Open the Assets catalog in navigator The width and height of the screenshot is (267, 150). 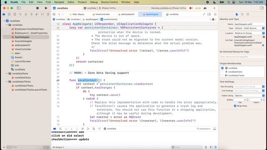click(x=18, y=57)
